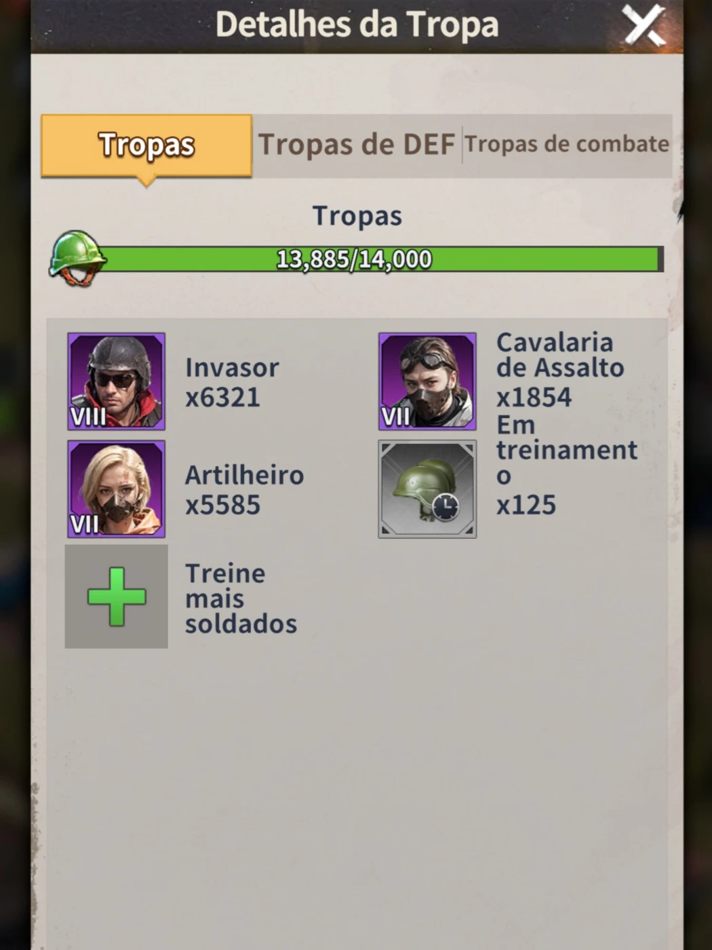Click the Detalhes da Tropa title
Image resolution: width=712 pixels, height=950 pixels.
click(x=357, y=24)
